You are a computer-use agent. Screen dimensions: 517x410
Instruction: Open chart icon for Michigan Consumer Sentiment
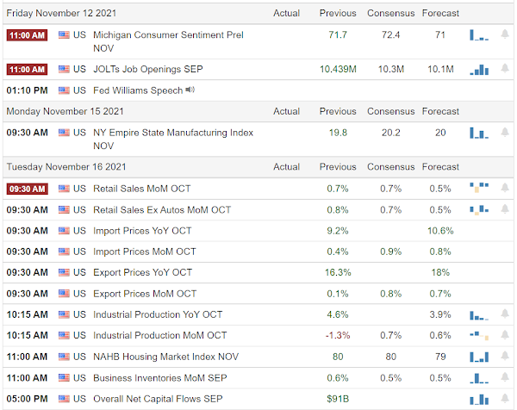(x=478, y=35)
